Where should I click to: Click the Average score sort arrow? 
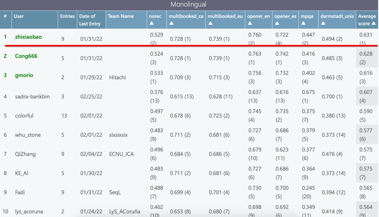[374, 24]
